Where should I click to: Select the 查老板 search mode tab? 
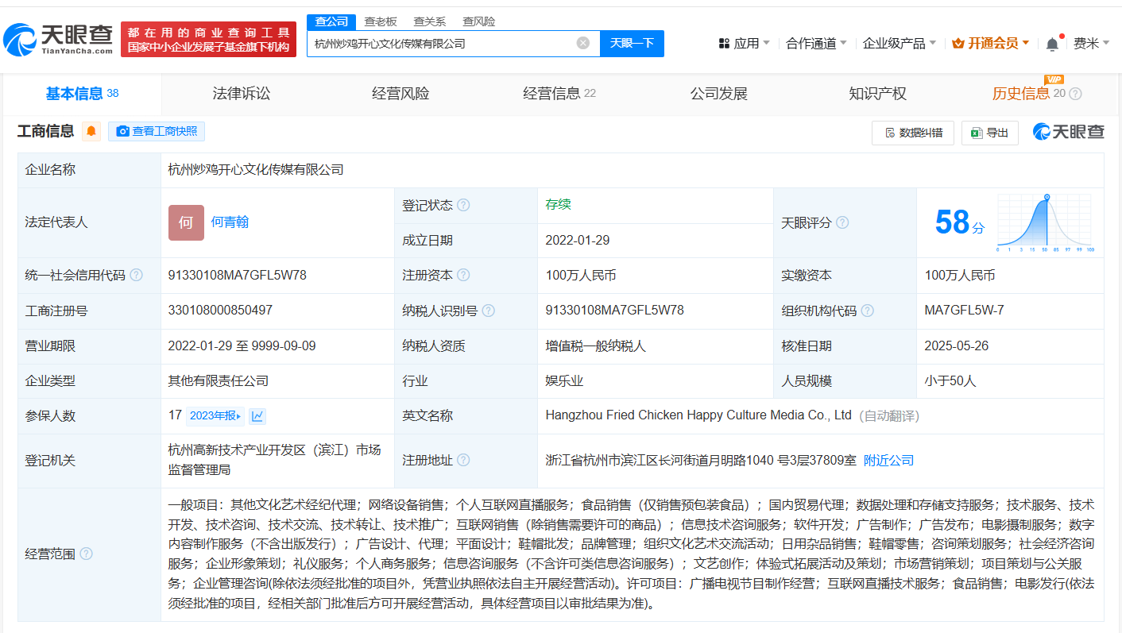pos(381,21)
